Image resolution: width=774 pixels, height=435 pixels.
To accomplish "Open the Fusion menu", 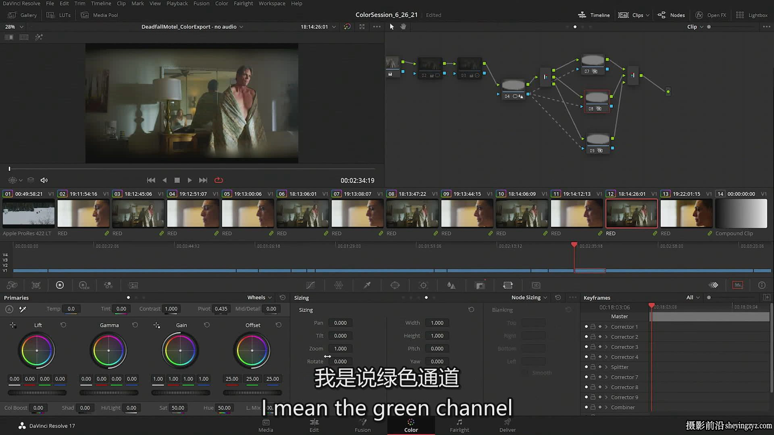I will [201, 4].
